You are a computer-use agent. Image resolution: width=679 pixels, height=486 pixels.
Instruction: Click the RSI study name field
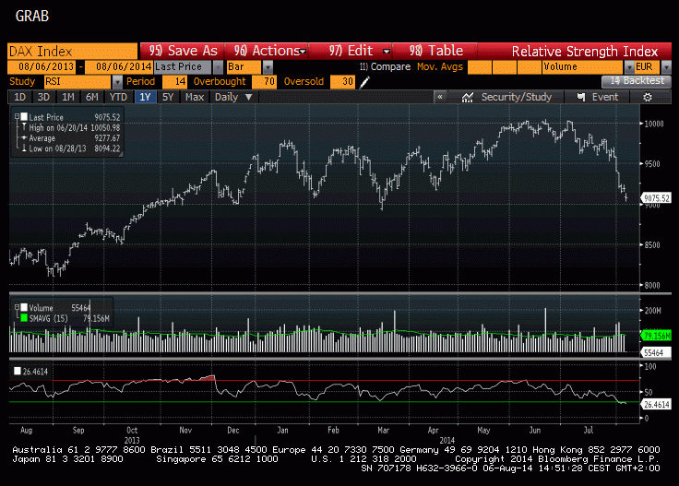pyautogui.click(x=77, y=81)
